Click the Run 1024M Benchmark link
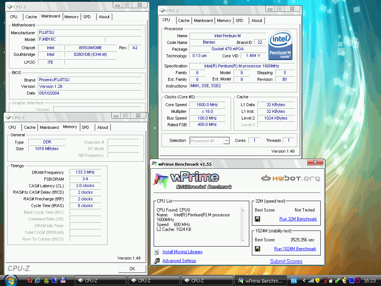Screen dimensions: 381x286 pos(295,248)
